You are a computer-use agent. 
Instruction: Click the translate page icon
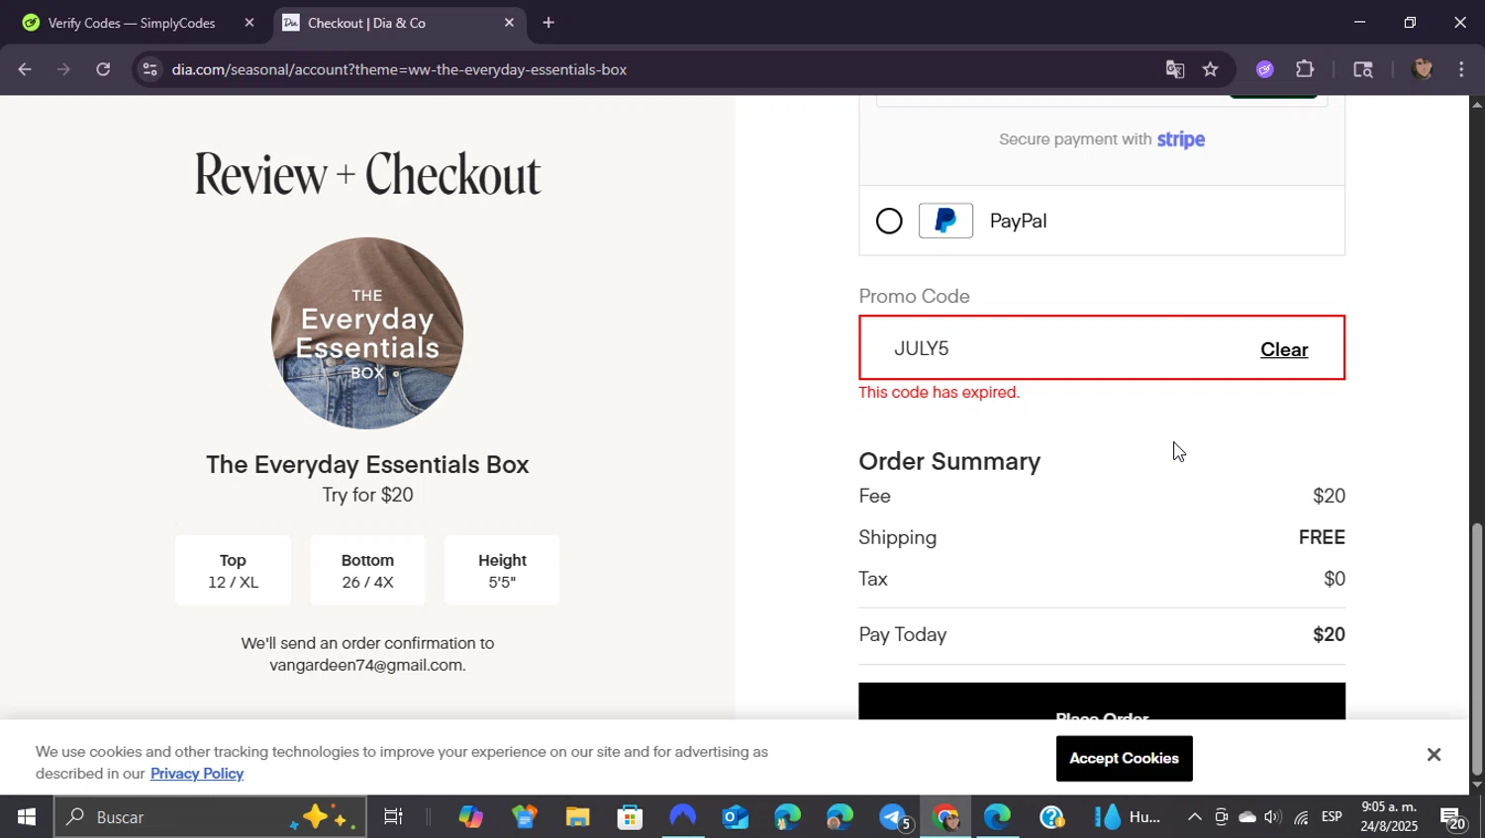tap(1175, 69)
